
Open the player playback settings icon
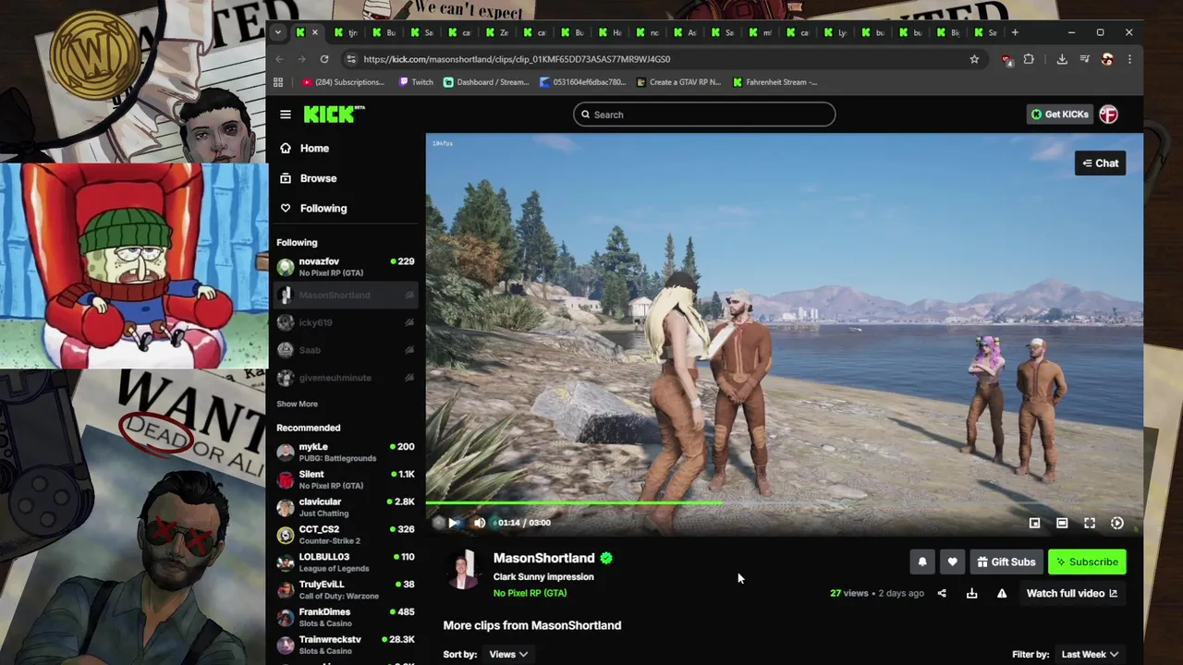tap(1117, 524)
